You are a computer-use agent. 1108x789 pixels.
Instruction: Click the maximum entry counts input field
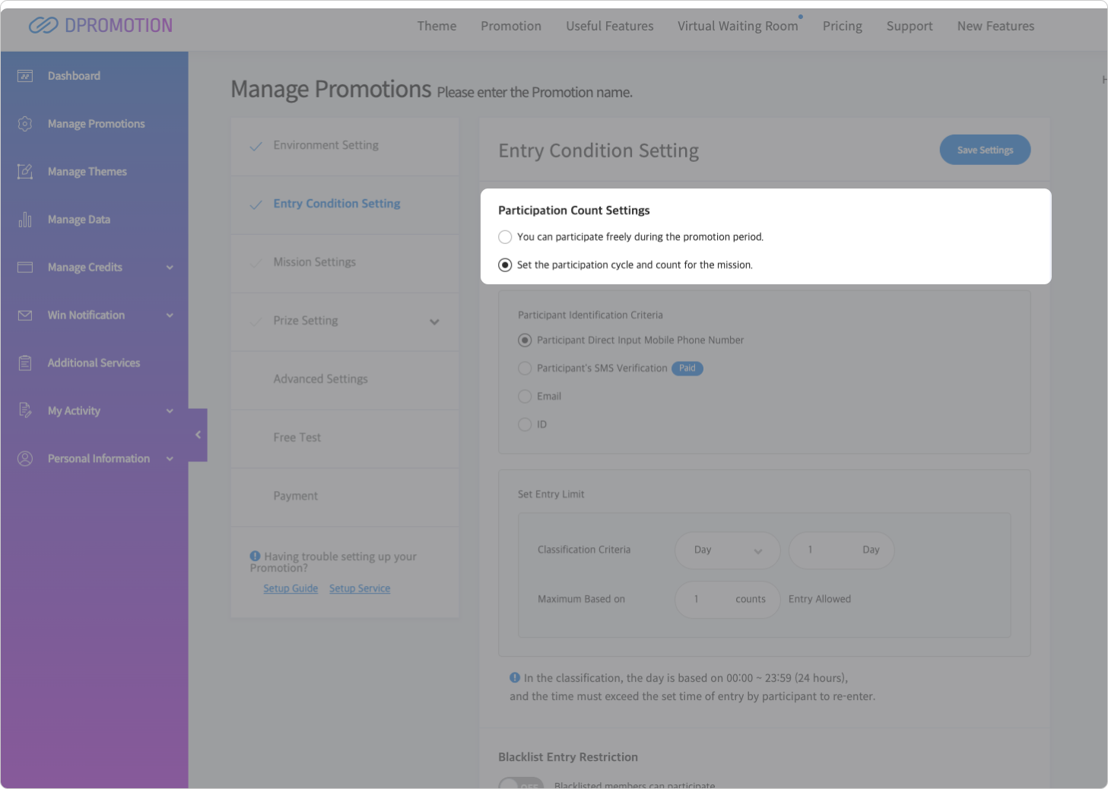click(x=728, y=600)
